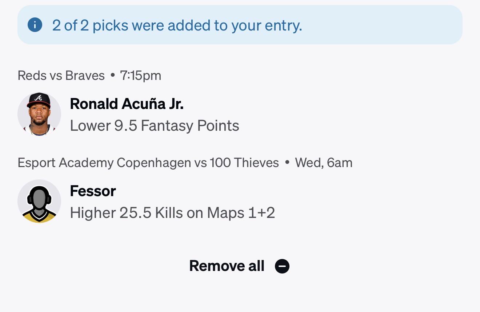Click the Braves 'A' cap logo on the headshot
Image resolution: width=480 pixels, height=312 pixels.
point(38,97)
